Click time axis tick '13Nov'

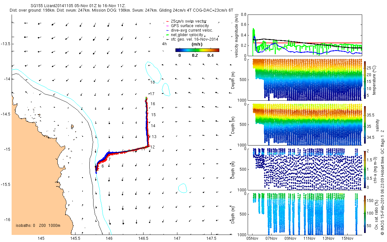328,238
